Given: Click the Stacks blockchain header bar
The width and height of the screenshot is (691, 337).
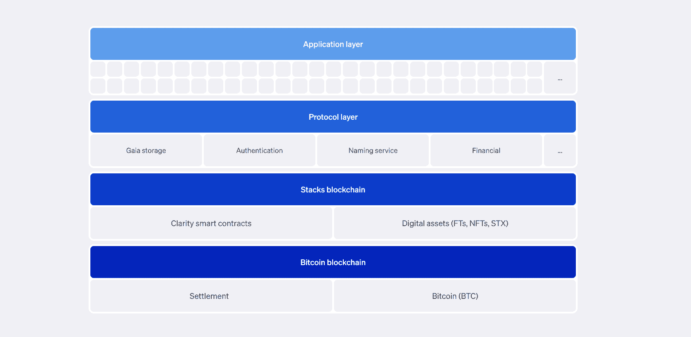Looking at the screenshot, I should pos(333,189).
